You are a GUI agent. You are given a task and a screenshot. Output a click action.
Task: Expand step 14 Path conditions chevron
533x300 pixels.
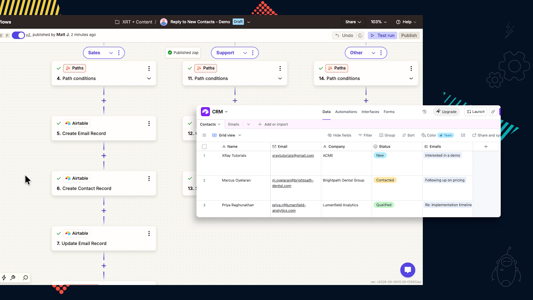pyautogui.click(x=411, y=78)
